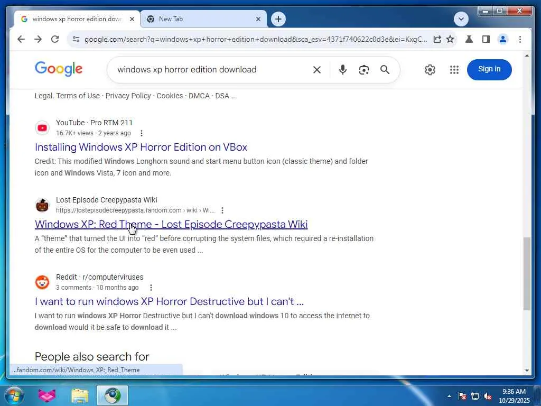The height and width of the screenshot is (406, 541).
Task: Click the People also search for heading
Action: coord(92,357)
